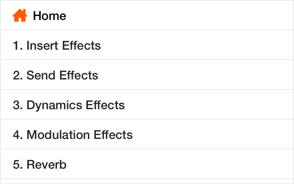Select the Reverb list item
The height and width of the screenshot is (184, 294).
tap(40, 165)
